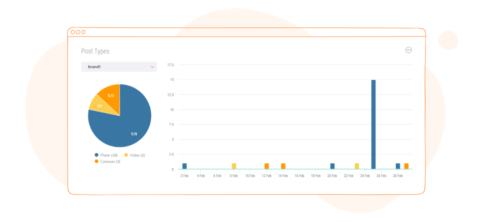Click the blue bar at 20 Feb
The width and height of the screenshot is (493, 222).
pos(332,166)
